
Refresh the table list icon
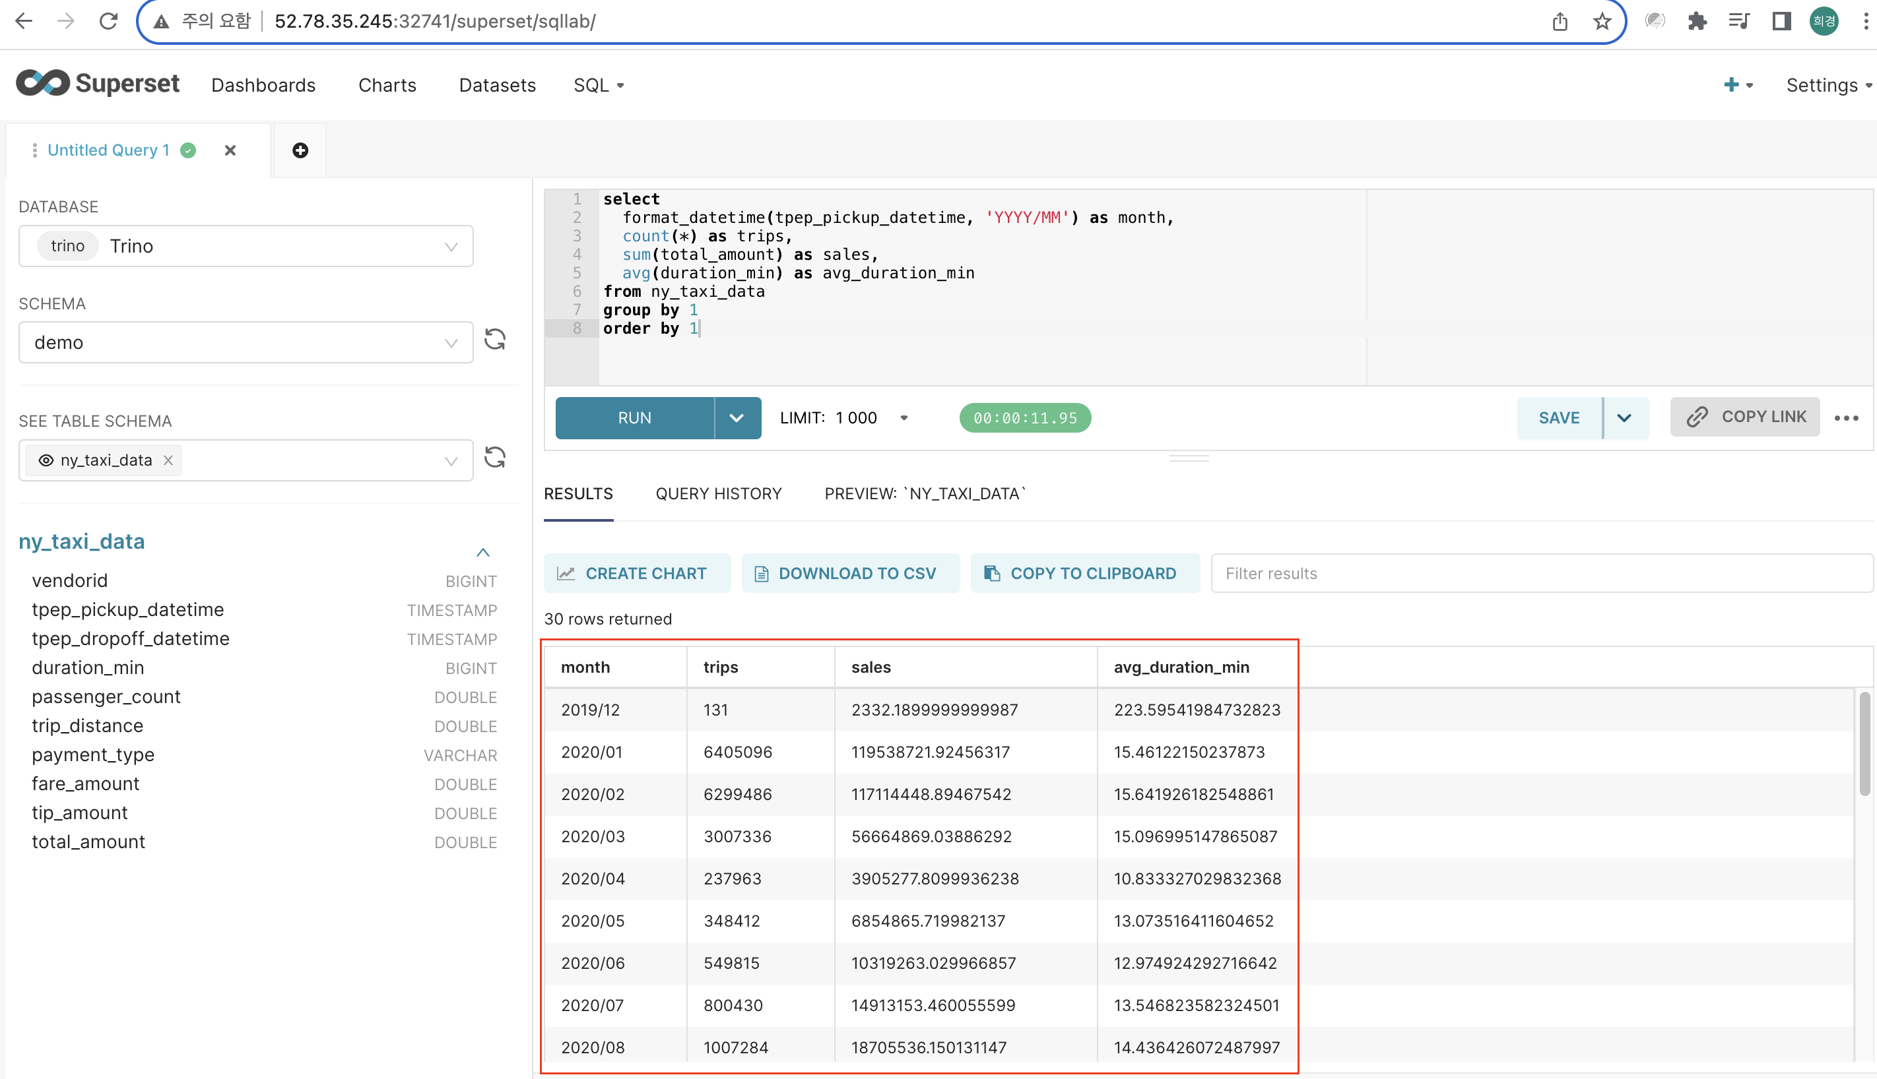pyautogui.click(x=494, y=458)
